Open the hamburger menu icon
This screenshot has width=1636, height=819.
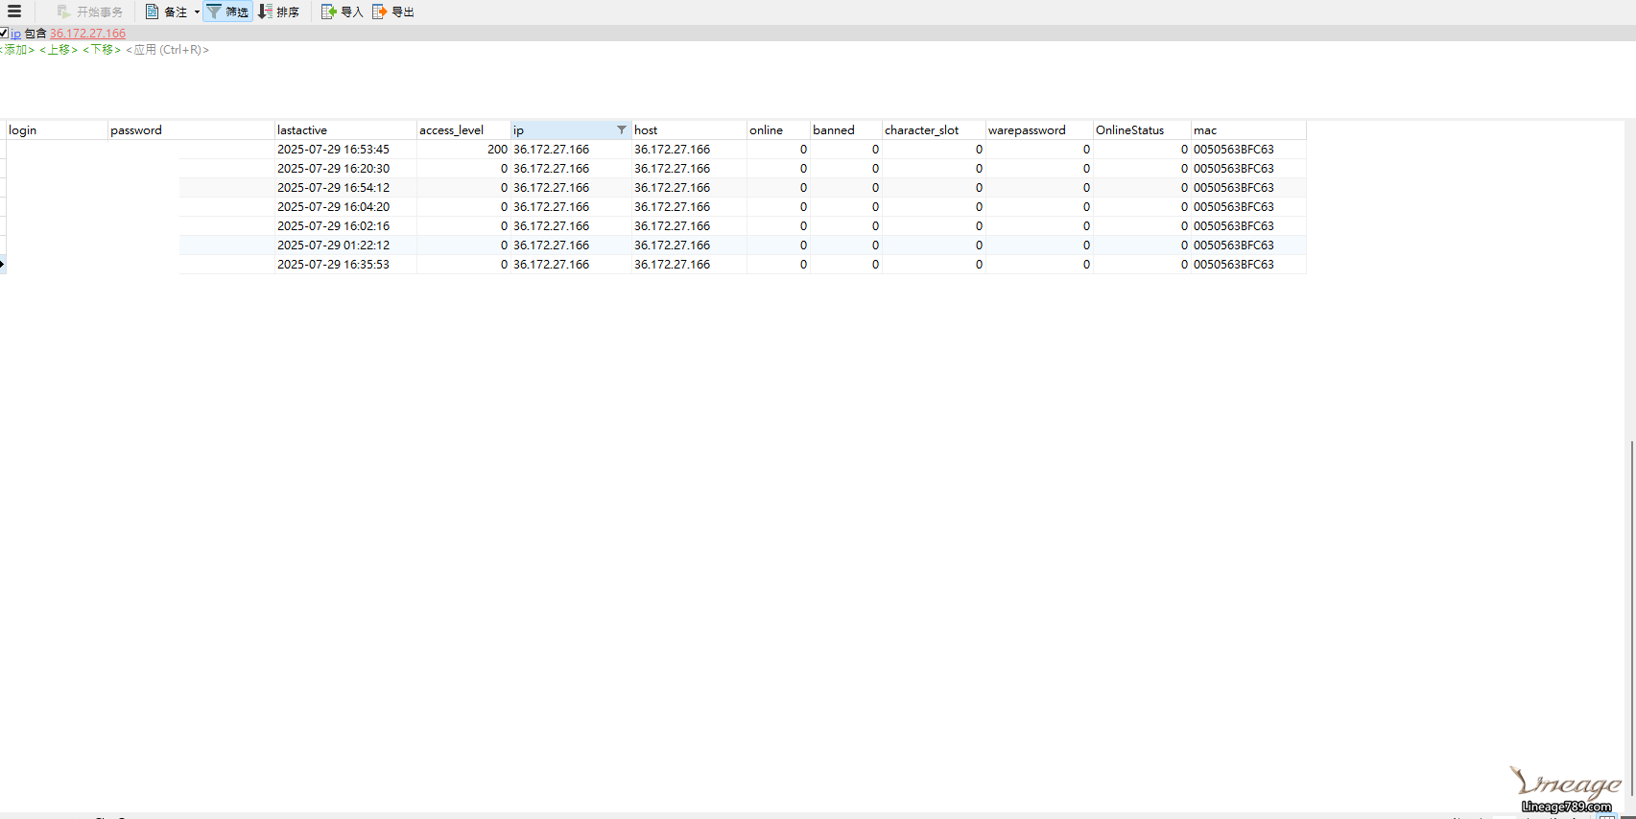click(x=14, y=12)
